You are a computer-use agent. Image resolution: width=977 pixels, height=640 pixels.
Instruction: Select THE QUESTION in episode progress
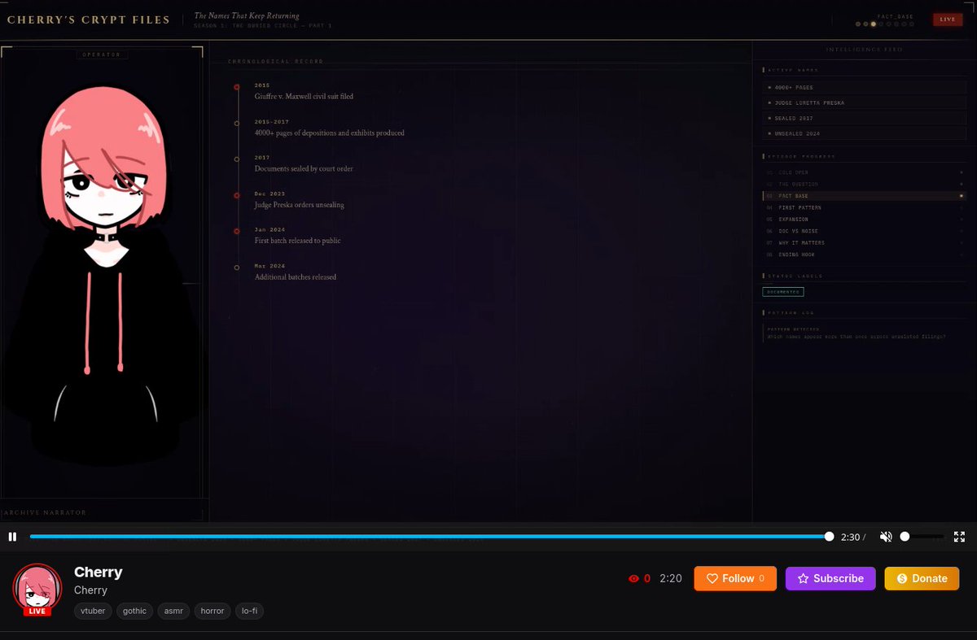pos(864,185)
